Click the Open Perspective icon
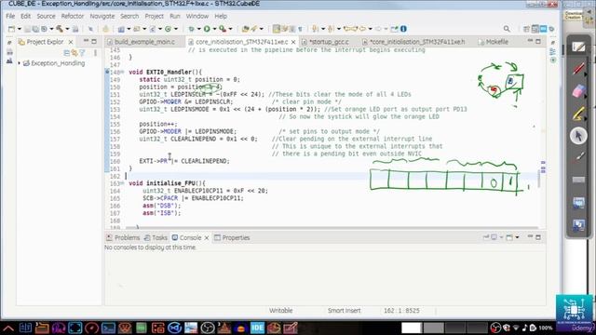Viewport: 596px width, 335px height. click(526, 29)
